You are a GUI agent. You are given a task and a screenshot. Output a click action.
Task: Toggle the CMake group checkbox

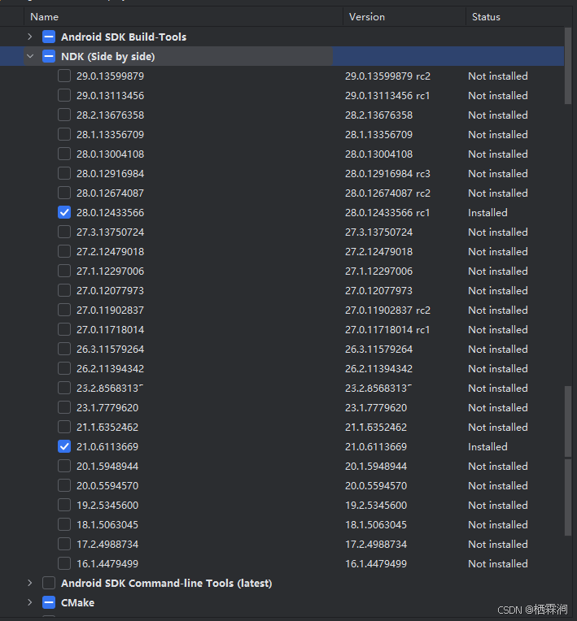point(49,602)
